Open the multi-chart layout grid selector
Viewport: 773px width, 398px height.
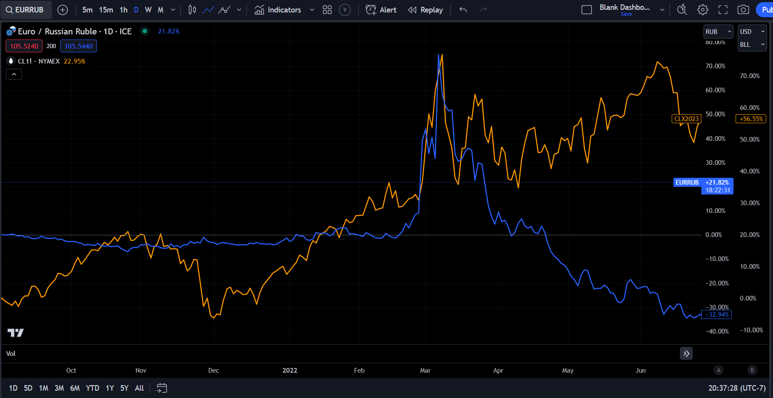click(x=327, y=9)
